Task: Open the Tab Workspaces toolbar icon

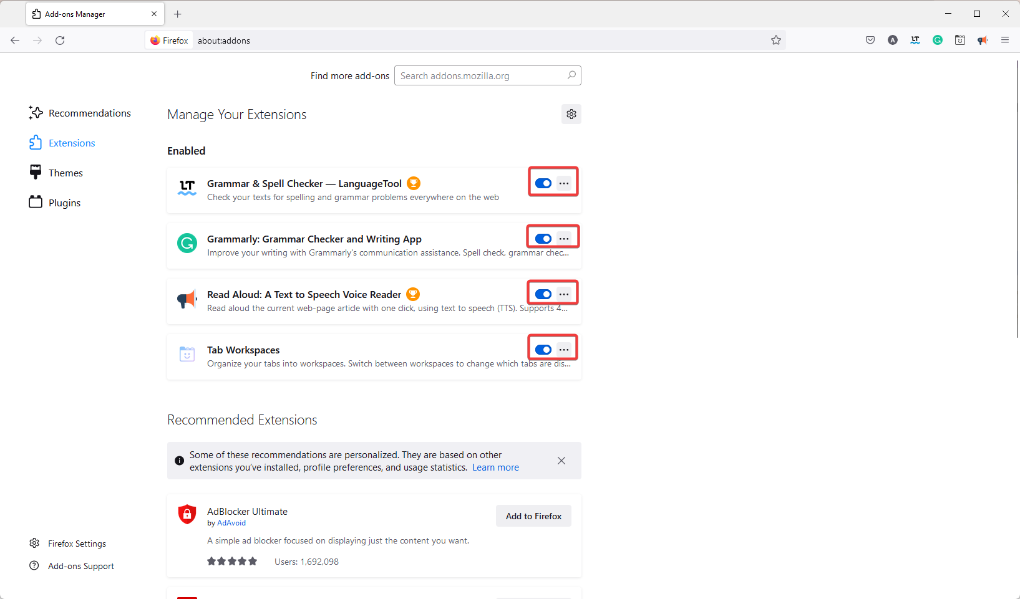Action: (x=960, y=41)
